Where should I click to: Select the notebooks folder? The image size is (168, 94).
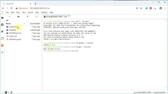pos(23,27)
